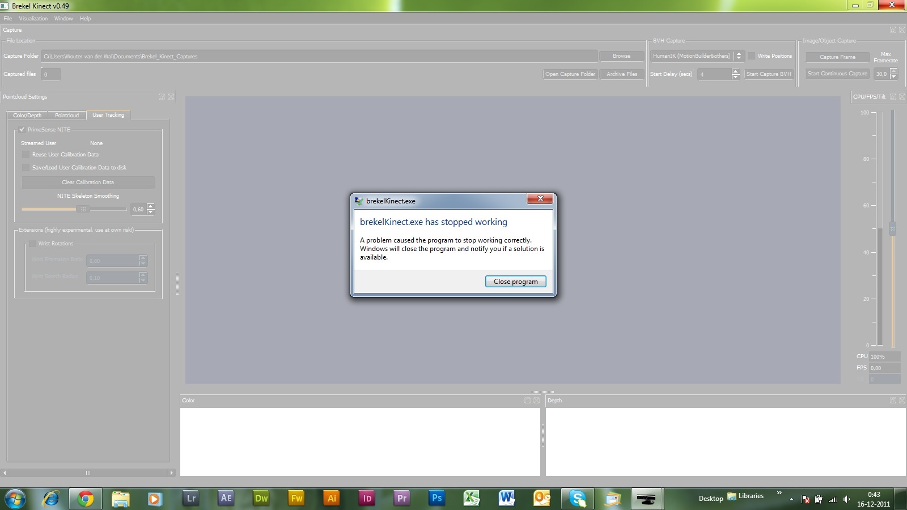The width and height of the screenshot is (907, 510).
Task: Close the CPU/FPS/Tilt panel
Action: [x=902, y=97]
